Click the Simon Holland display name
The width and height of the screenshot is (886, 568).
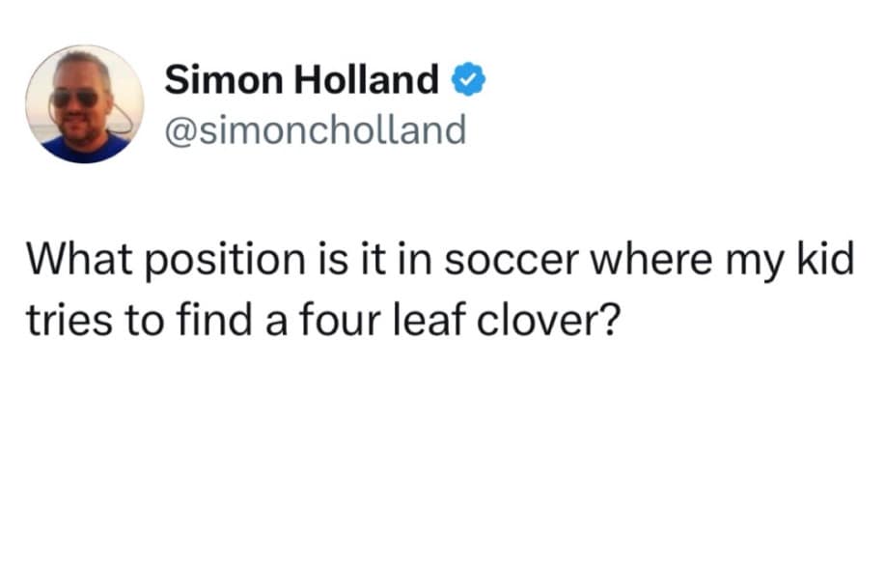[302, 81]
